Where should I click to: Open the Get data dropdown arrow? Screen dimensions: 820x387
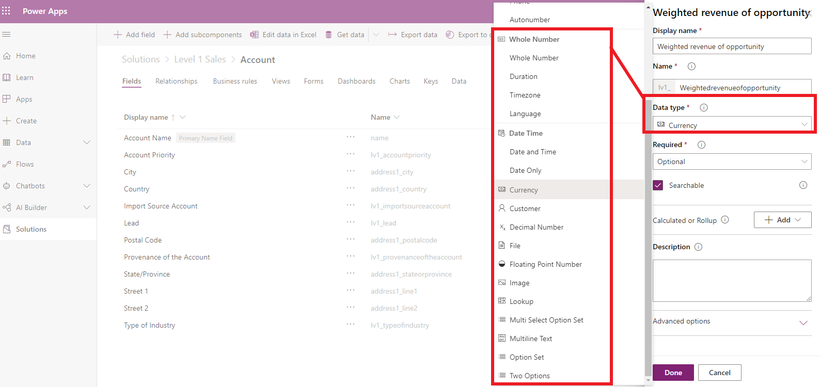376,35
